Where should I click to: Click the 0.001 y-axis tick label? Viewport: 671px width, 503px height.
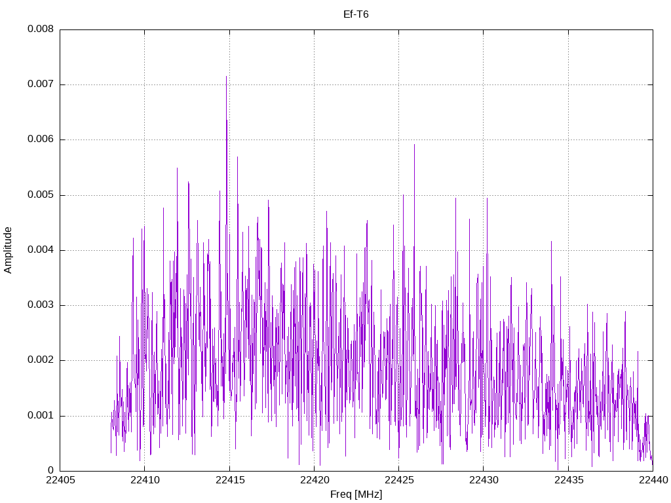click(x=41, y=415)
